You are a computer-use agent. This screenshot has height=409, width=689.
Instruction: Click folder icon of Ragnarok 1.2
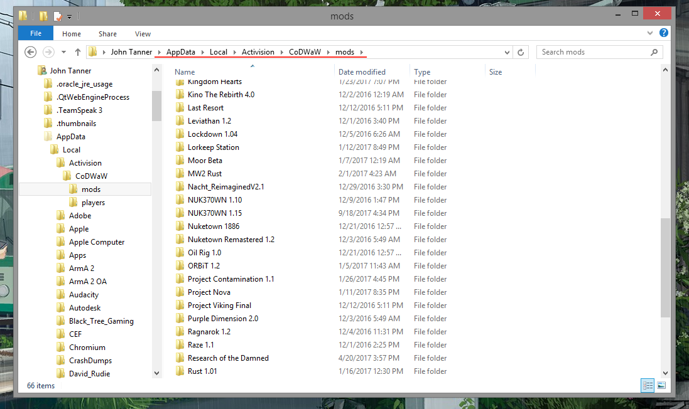tap(180, 331)
